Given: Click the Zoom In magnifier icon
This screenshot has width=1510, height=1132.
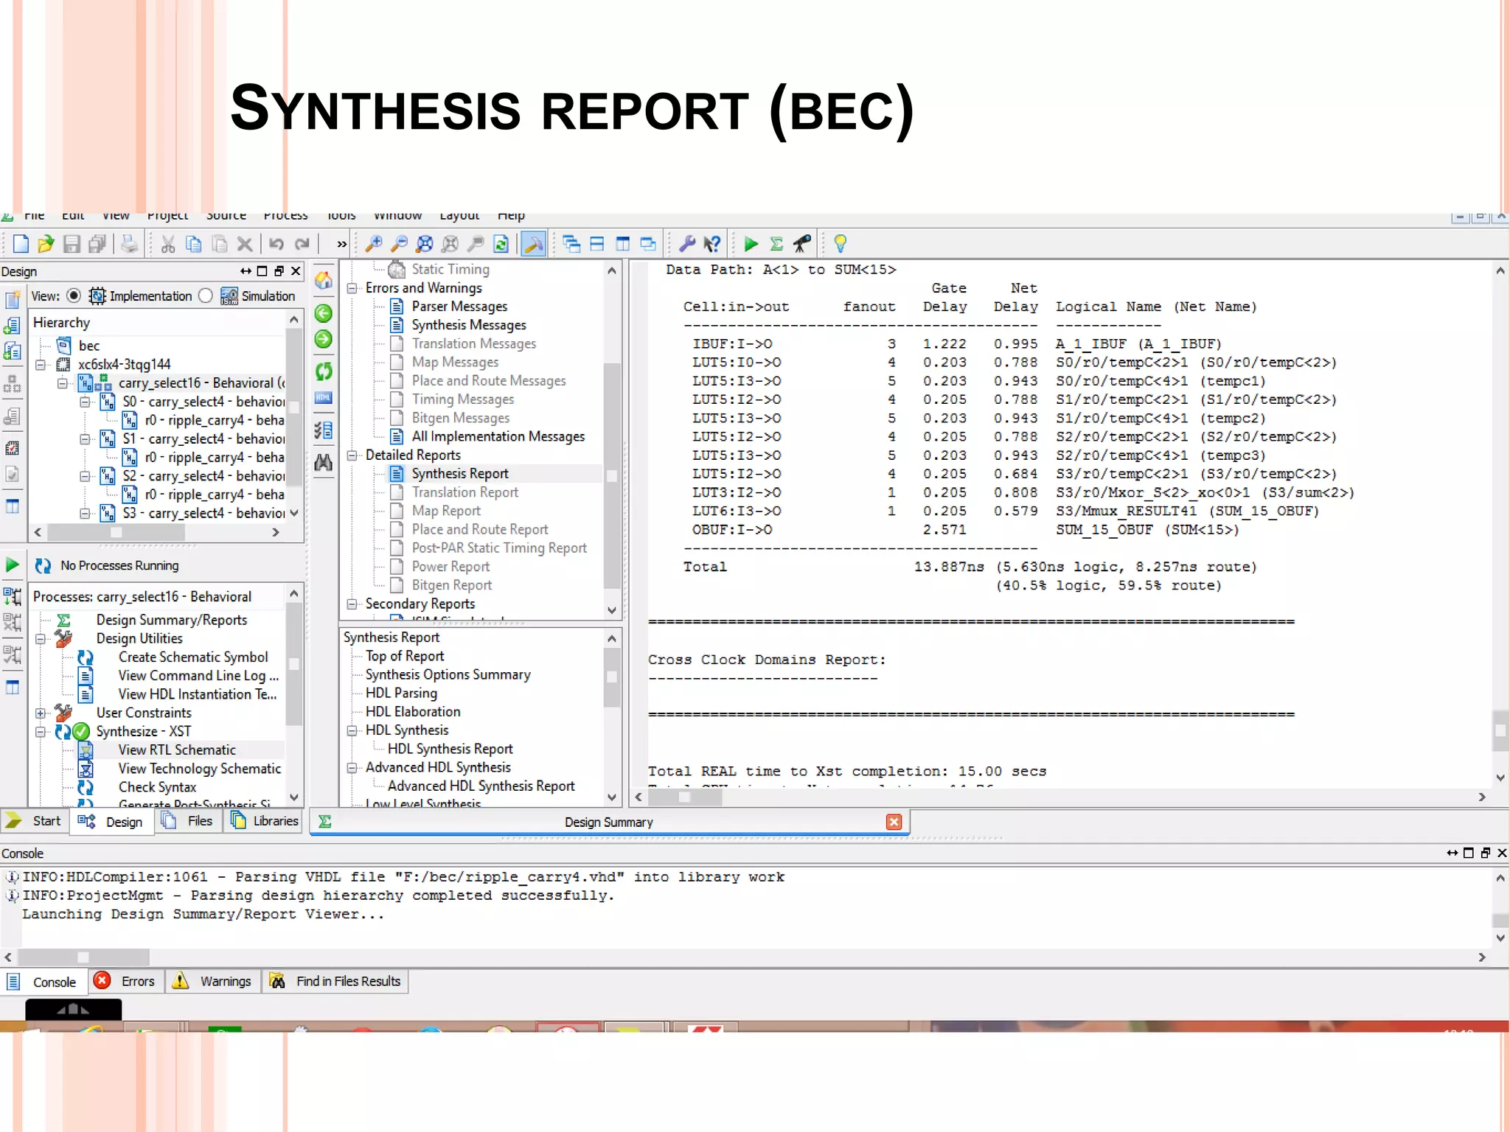Looking at the screenshot, I should (x=374, y=244).
